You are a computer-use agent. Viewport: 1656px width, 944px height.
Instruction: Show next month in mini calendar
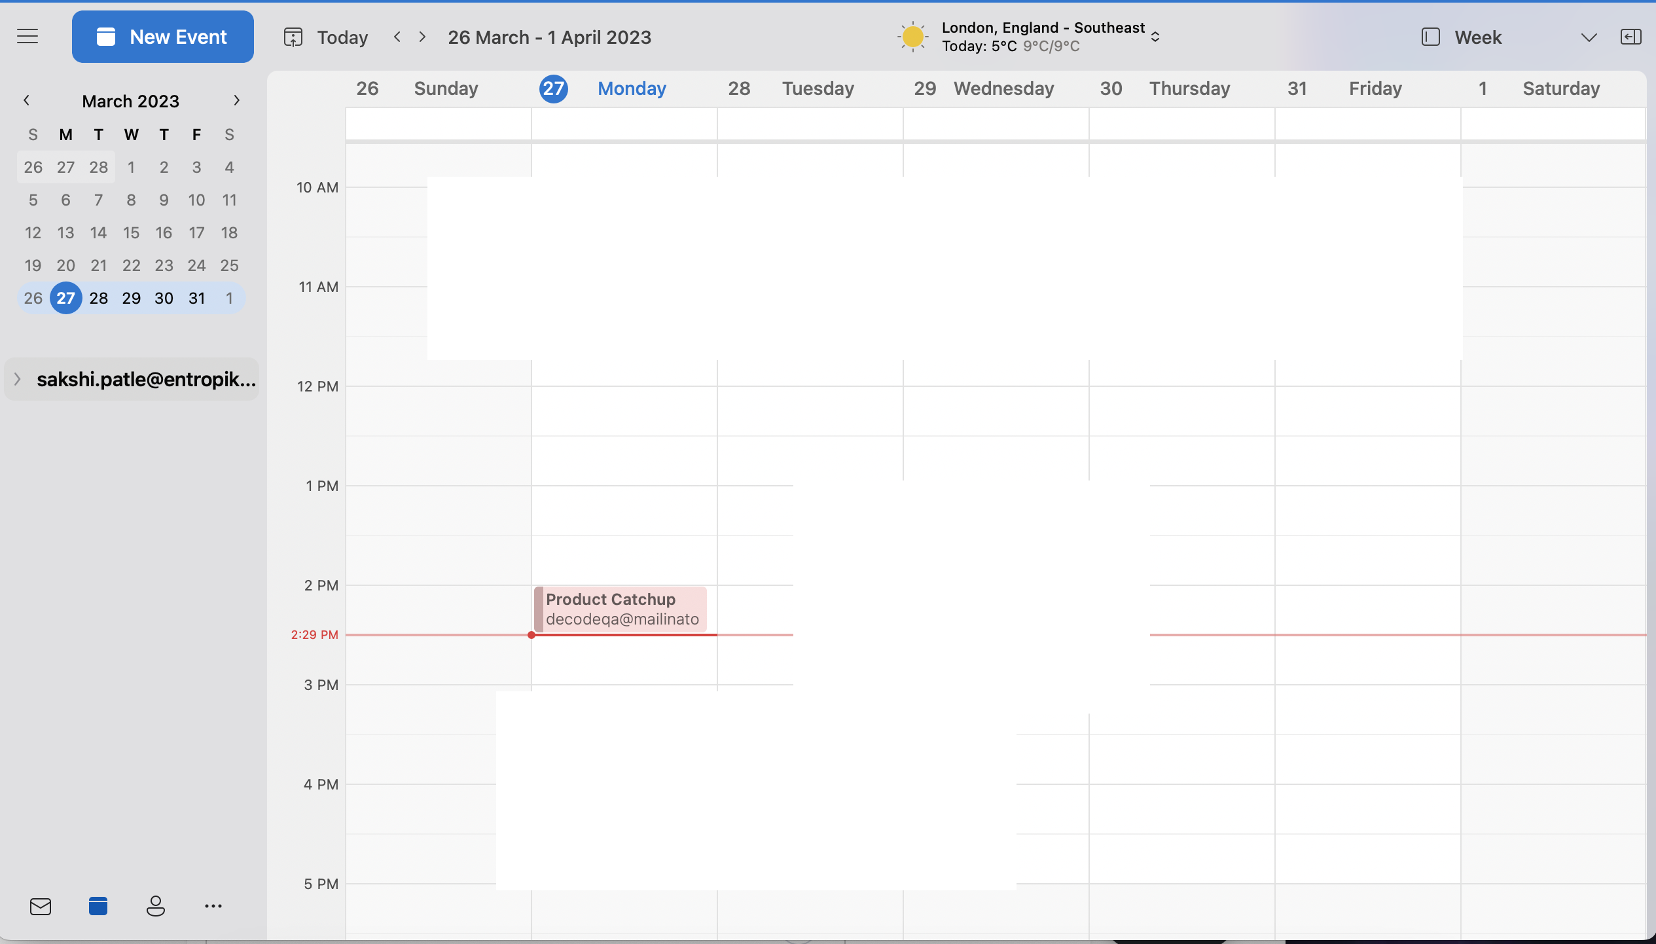(237, 100)
